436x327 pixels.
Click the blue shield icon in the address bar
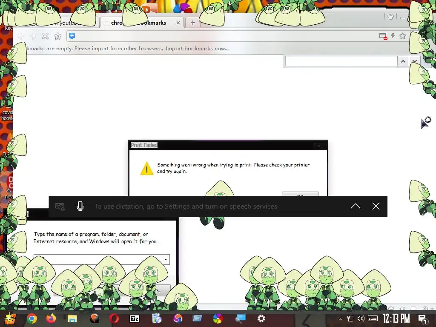[72, 36]
